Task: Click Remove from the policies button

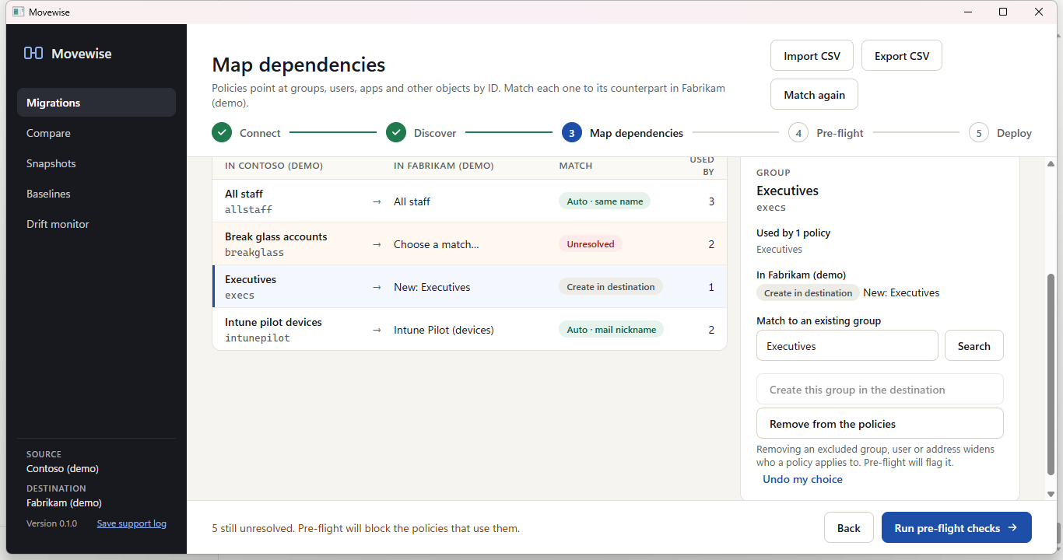Action: 880,424
